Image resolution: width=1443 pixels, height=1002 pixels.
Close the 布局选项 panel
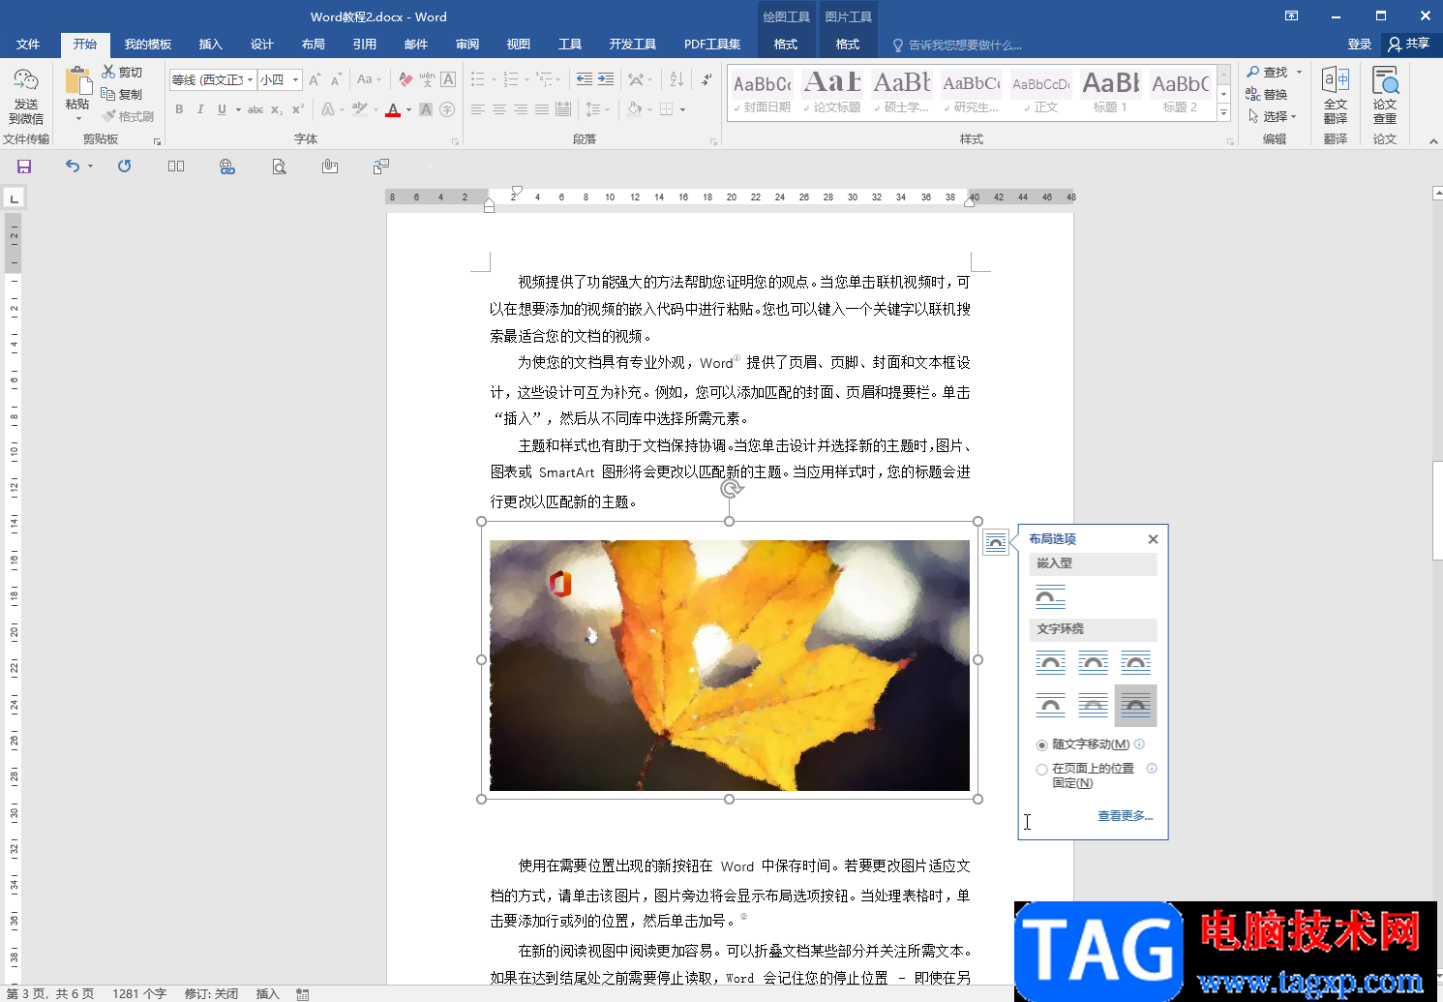click(x=1153, y=539)
